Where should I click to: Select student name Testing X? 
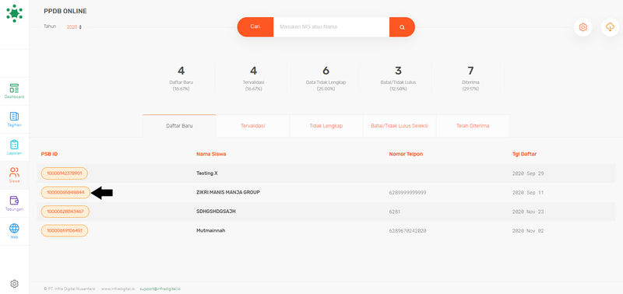tap(207, 173)
